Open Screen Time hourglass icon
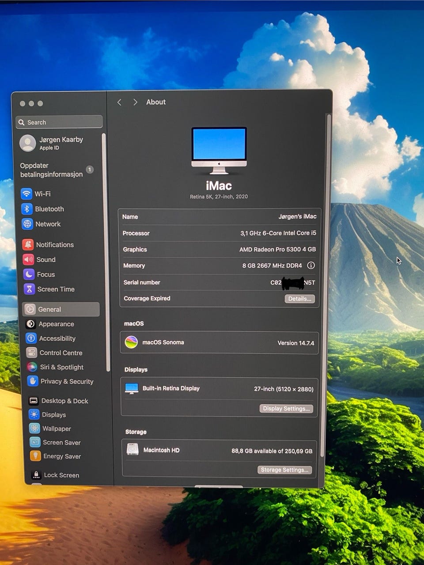The height and width of the screenshot is (565, 424). [29, 289]
